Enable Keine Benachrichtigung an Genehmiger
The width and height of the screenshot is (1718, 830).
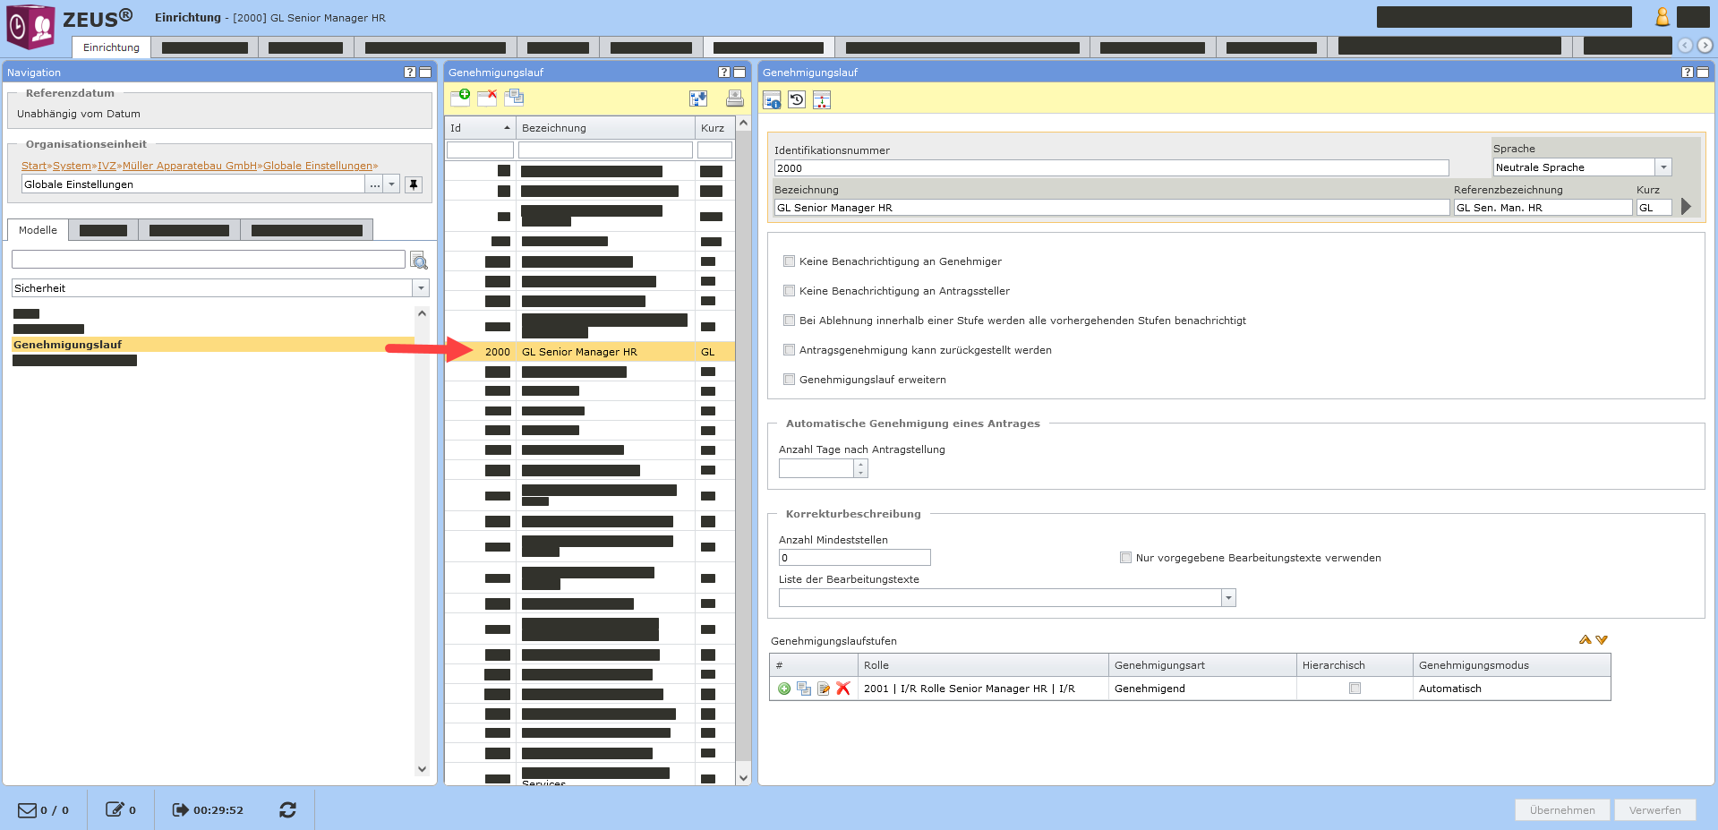(789, 261)
